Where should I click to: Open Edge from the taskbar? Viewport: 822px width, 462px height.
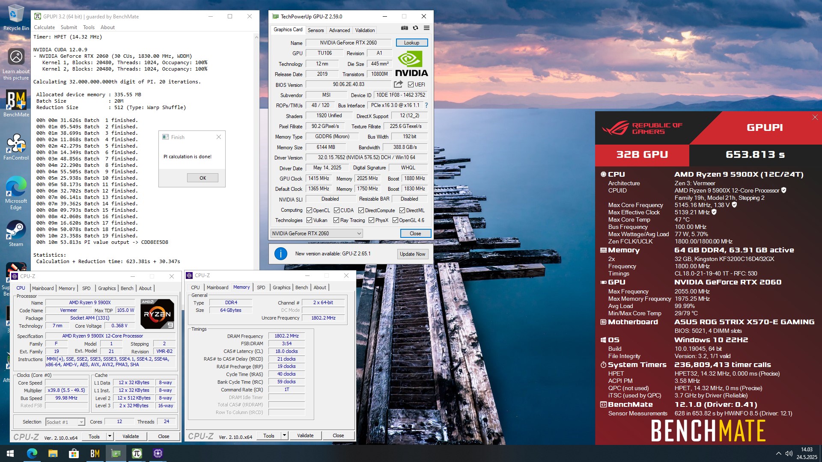pos(32,453)
